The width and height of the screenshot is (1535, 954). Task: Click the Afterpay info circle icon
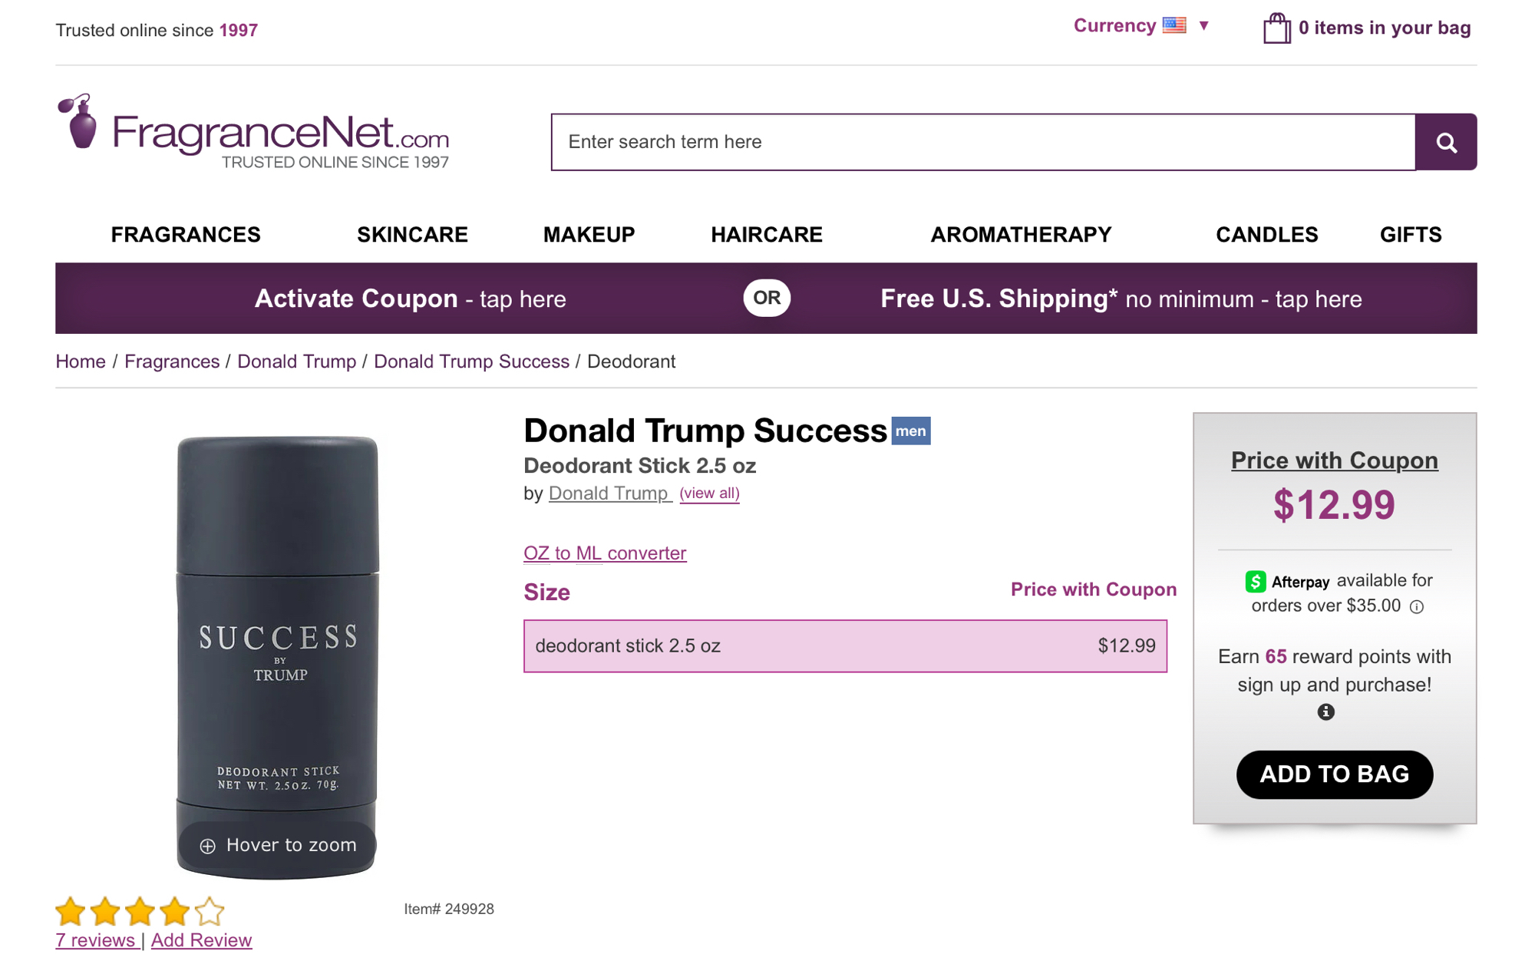(1417, 607)
